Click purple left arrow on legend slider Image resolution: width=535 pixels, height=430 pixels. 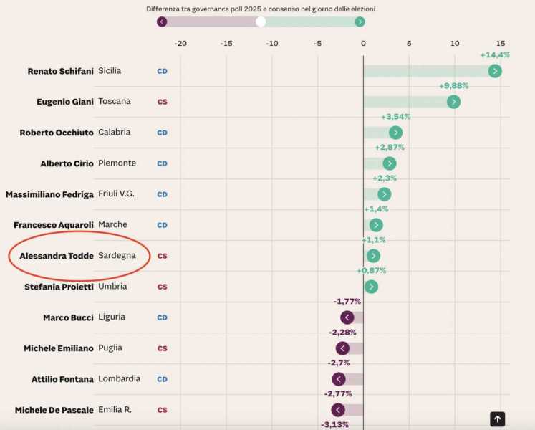click(162, 21)
